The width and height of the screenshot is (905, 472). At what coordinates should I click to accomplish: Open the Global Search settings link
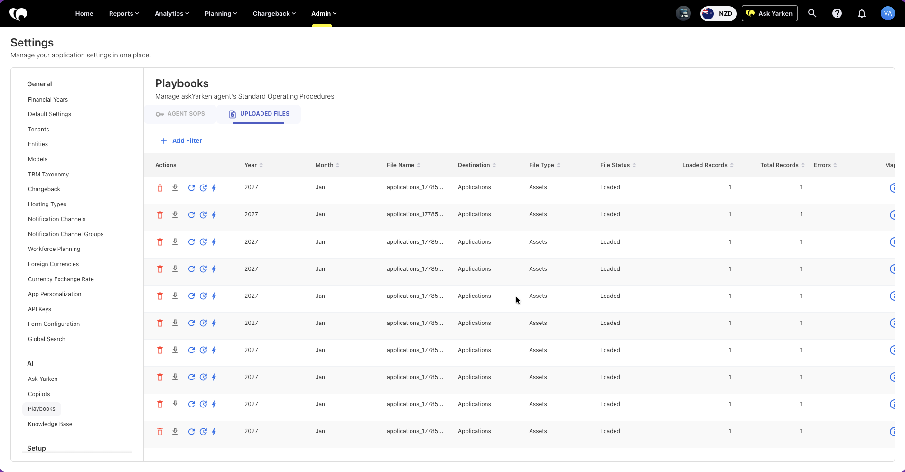(47, 339)
